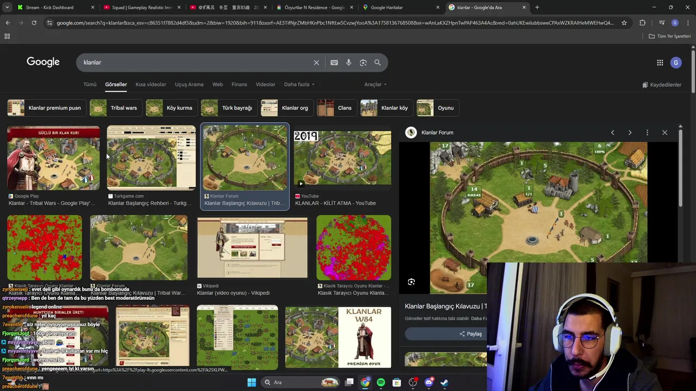Start voice search with microphone icon

[x=349, y=62]
